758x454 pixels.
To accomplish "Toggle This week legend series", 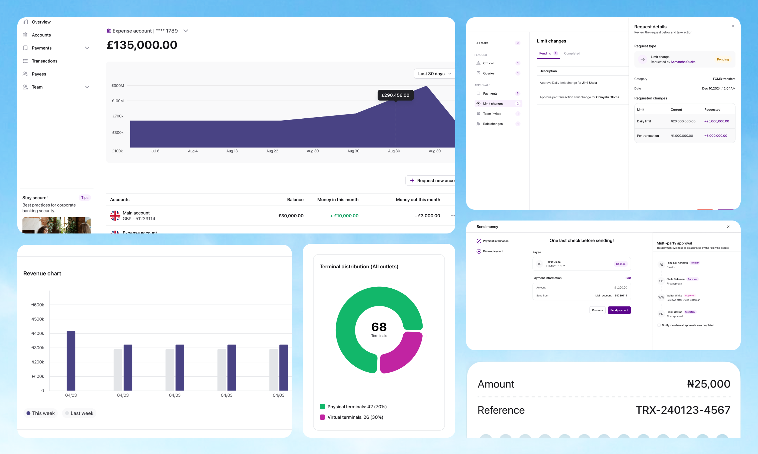I will 40,413.
